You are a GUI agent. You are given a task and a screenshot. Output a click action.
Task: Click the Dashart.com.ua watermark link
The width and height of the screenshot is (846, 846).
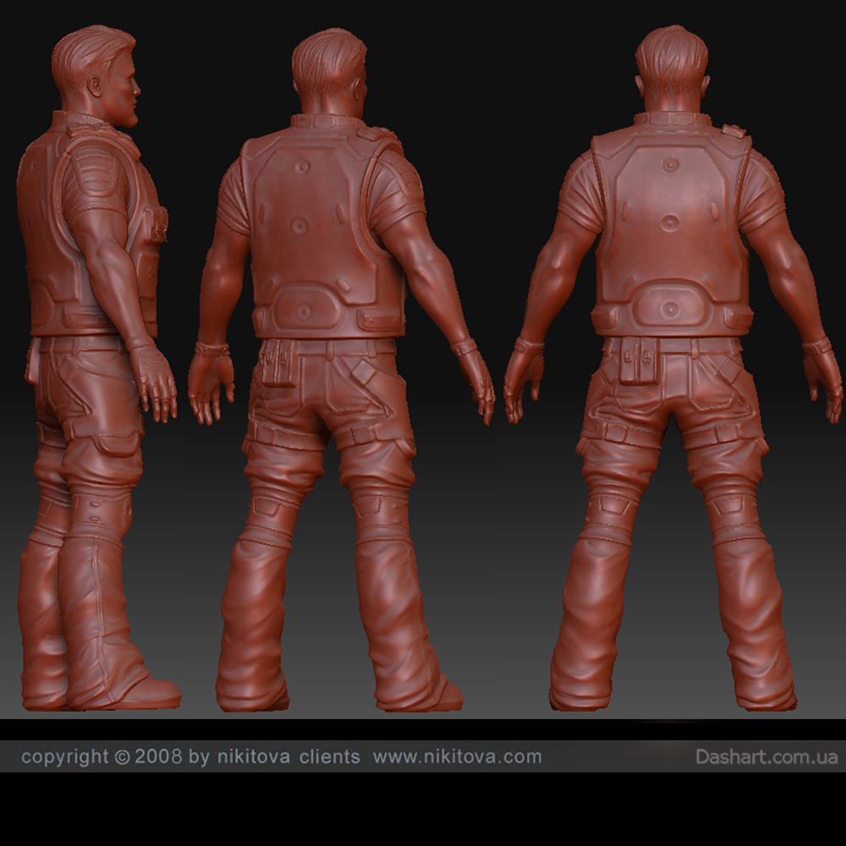[766, 756]
